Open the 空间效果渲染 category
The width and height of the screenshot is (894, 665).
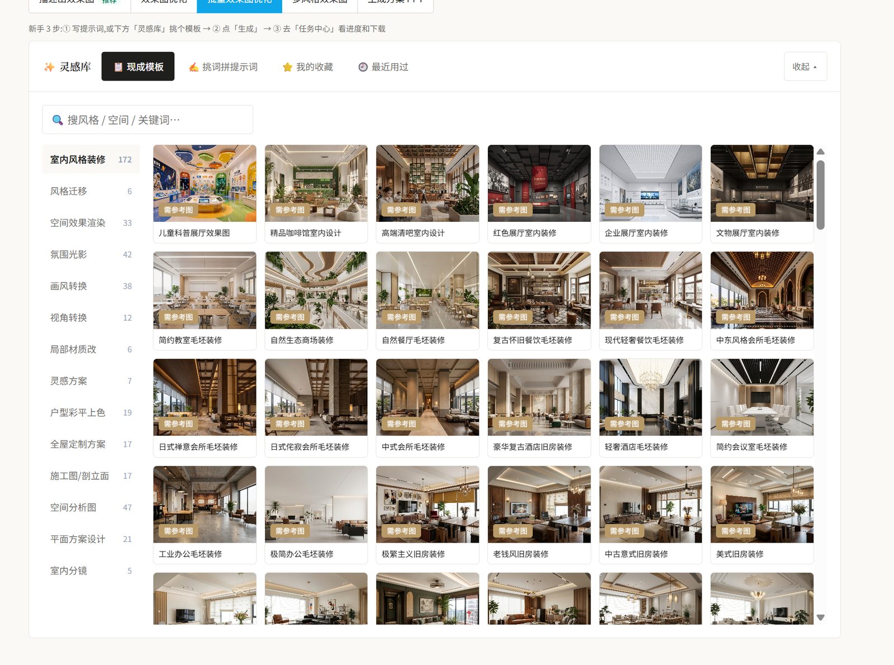pos(91,222)
